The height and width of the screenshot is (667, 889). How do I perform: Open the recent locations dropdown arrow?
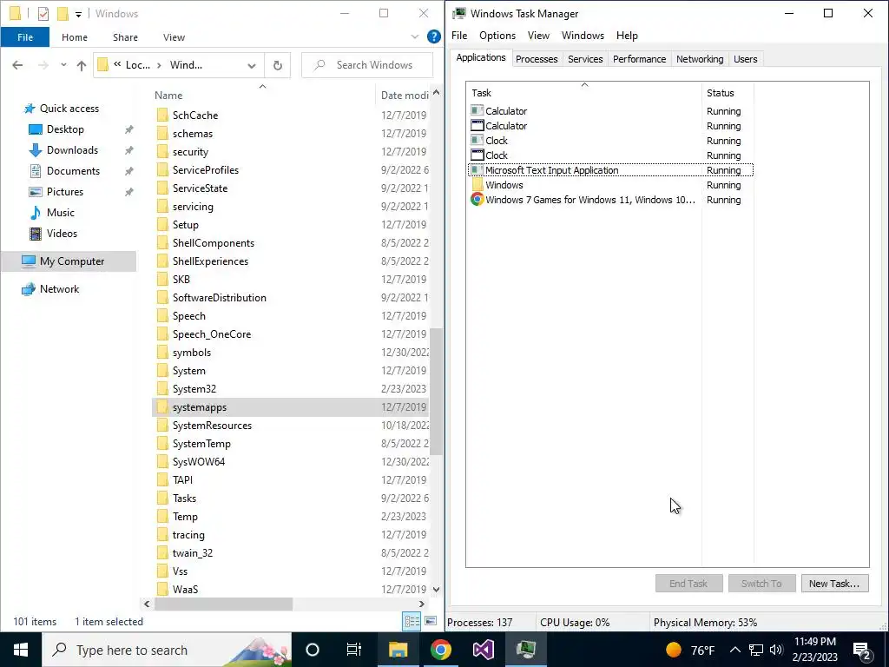coord(63,65)
